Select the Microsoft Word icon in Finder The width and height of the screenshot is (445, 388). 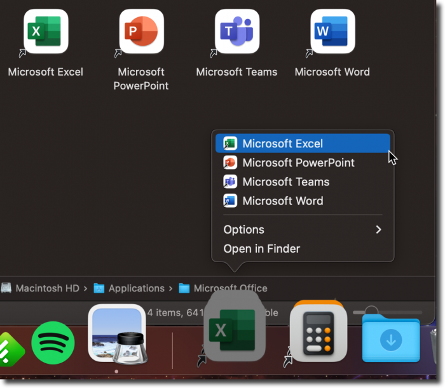click(332, 32)
